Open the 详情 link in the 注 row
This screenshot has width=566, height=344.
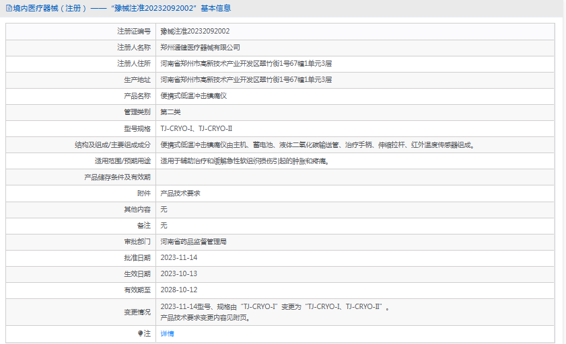(167, 334)
